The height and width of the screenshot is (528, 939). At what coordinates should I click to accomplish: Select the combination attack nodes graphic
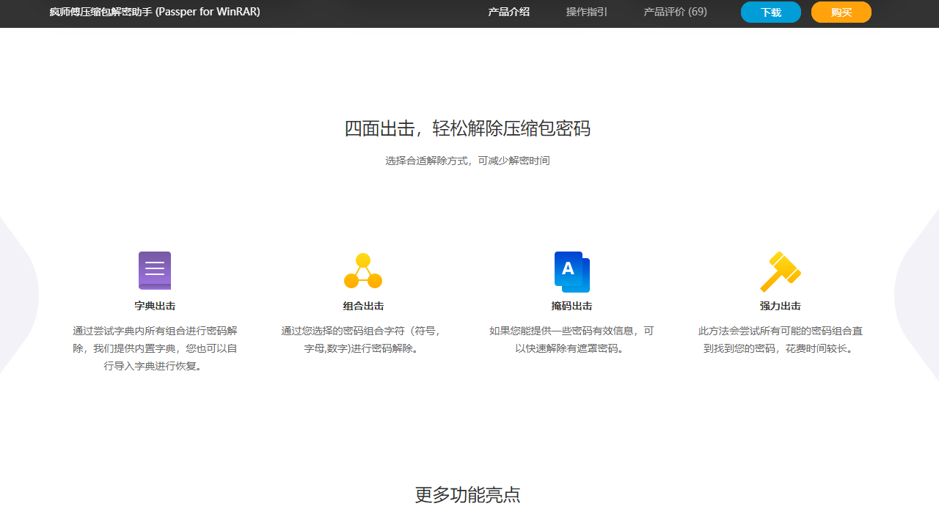point(362,270)
